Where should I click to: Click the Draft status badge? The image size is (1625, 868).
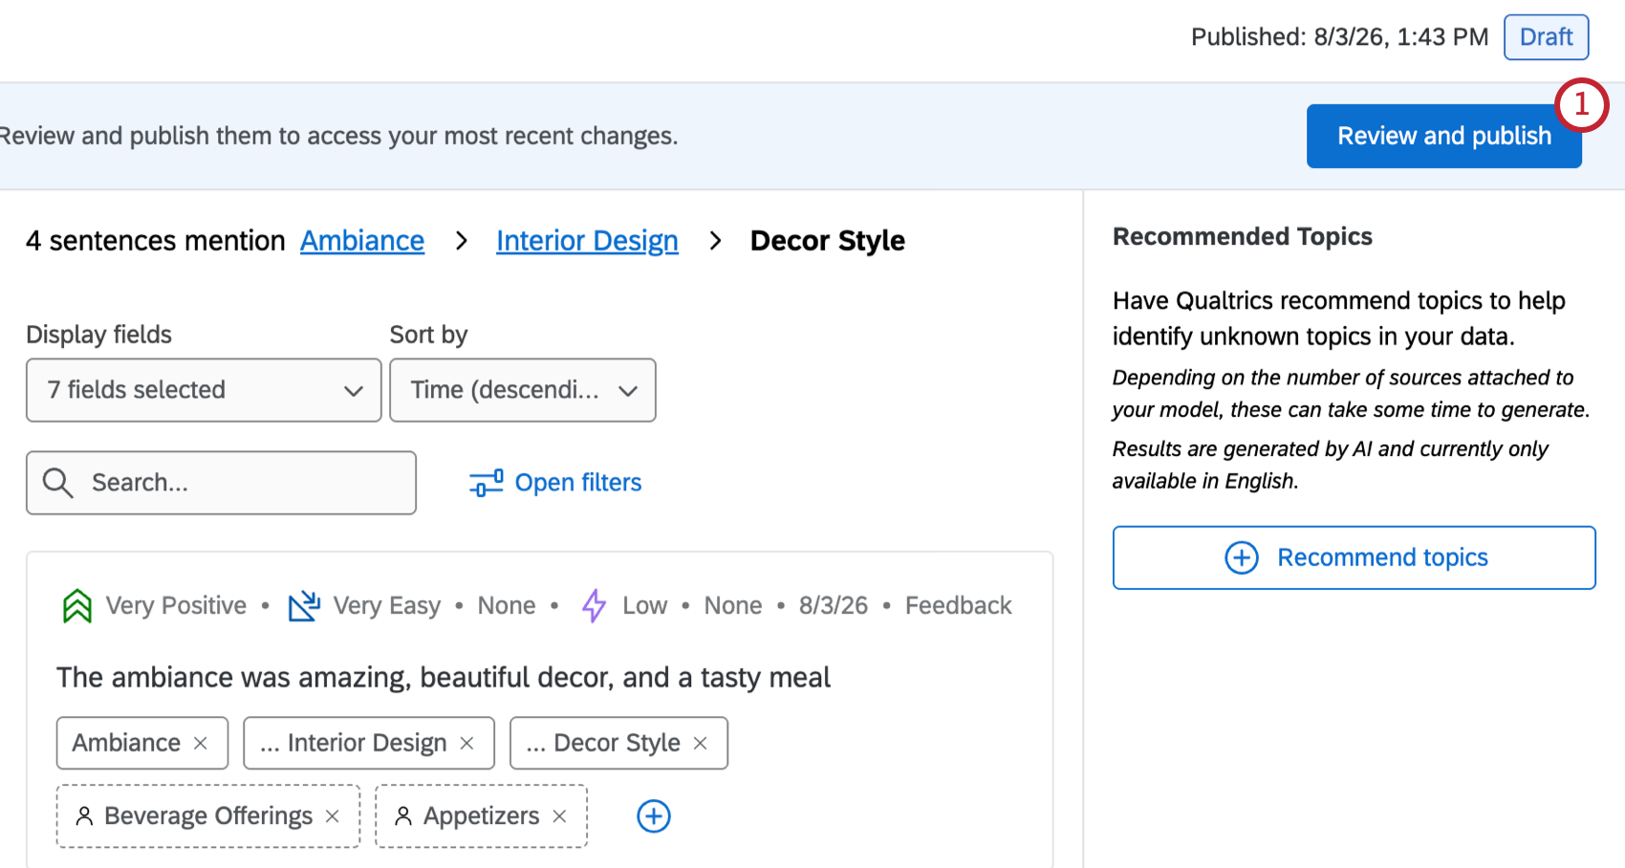[1547, 37]
